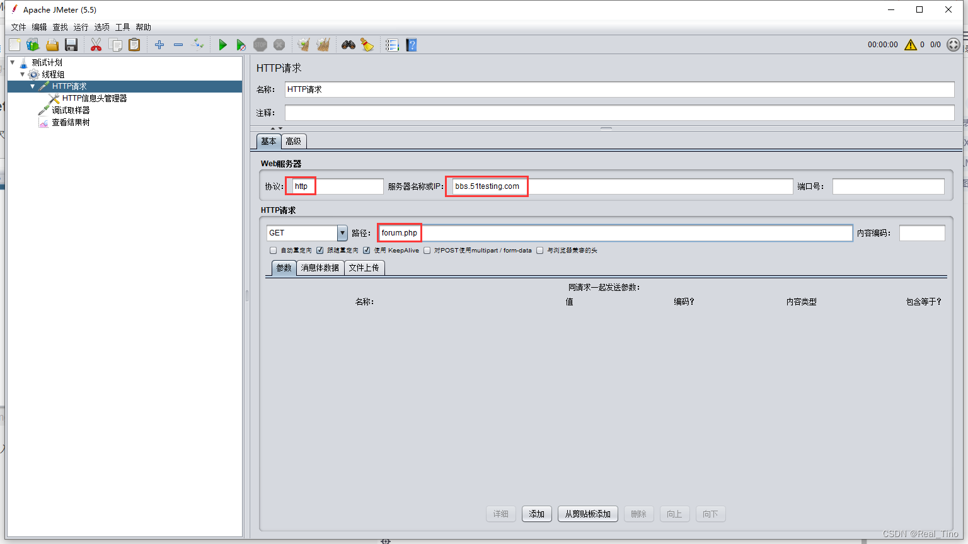Open the 查找 menu
The height and width of the screenshot is (544, 968).
tap(60, 27)
